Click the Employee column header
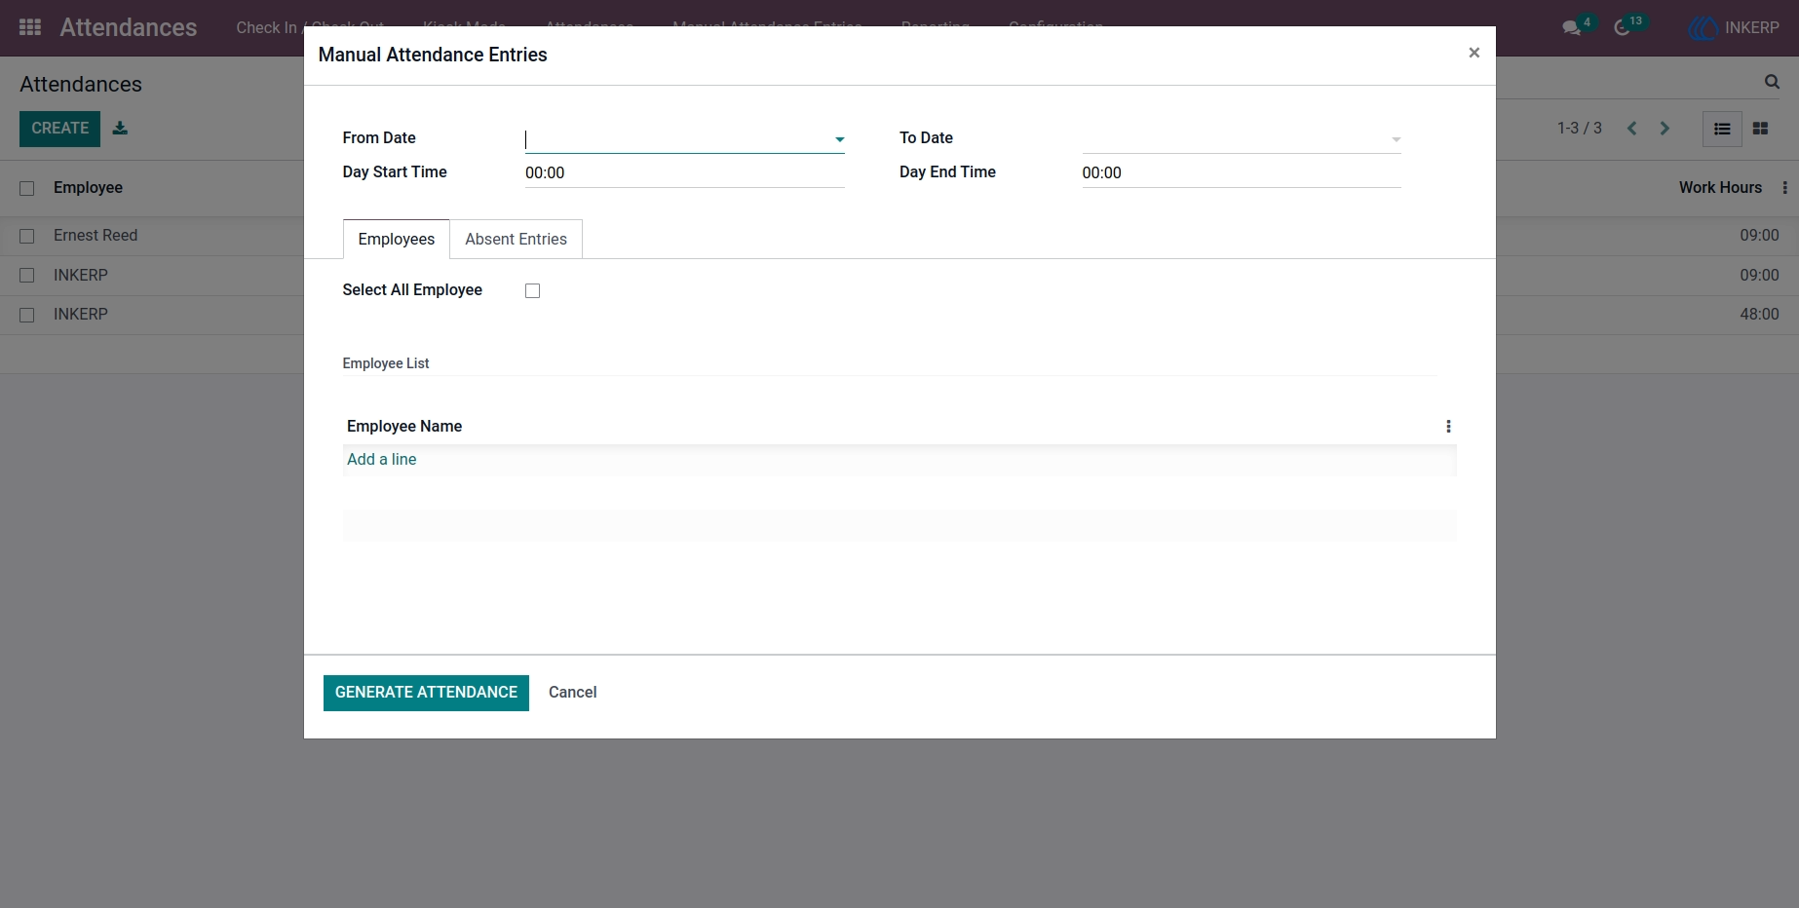1799x908 pixels. 88,188
